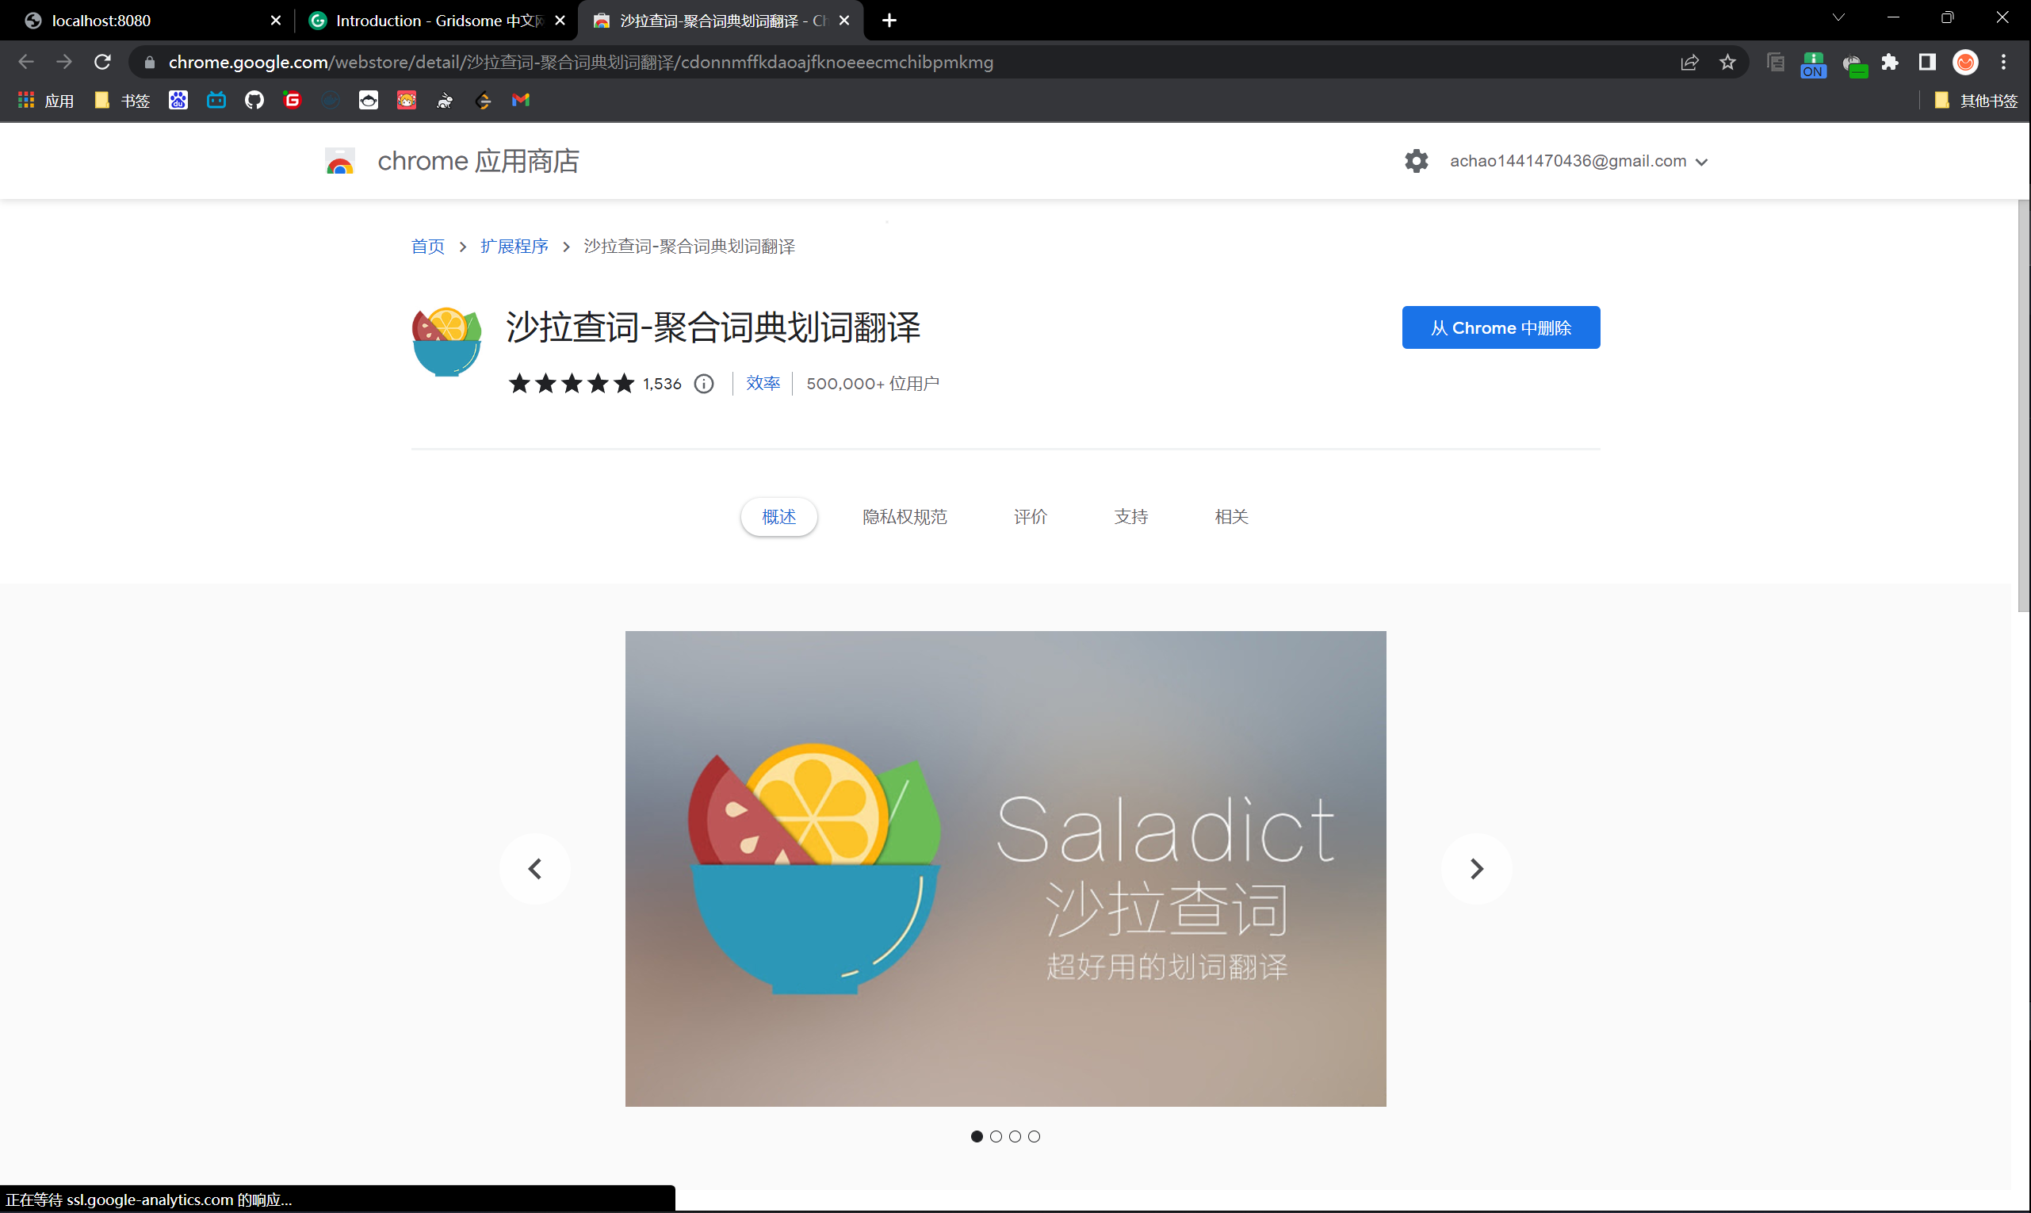Click the Bilibili bookmark icon
Screen dimensions: 2031x1213
[216, 101]
